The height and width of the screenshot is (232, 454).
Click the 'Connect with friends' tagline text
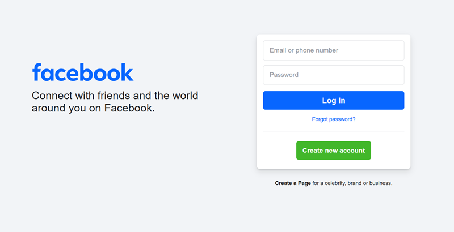[x=115, y=102]
